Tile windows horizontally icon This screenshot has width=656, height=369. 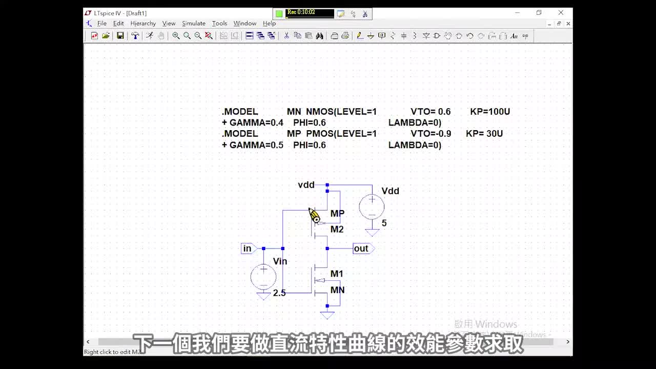click(x=250, y=35)
